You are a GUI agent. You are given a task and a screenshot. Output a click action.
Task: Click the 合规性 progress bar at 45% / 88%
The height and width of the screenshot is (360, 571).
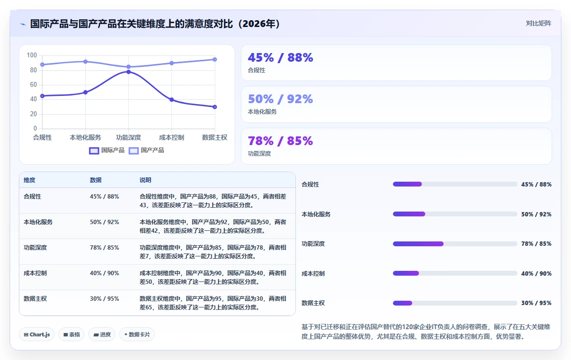(455, 185)
